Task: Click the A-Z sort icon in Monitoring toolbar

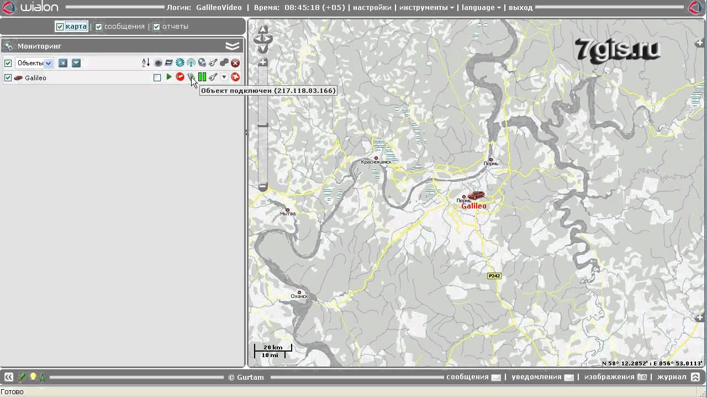Action: 146,63
